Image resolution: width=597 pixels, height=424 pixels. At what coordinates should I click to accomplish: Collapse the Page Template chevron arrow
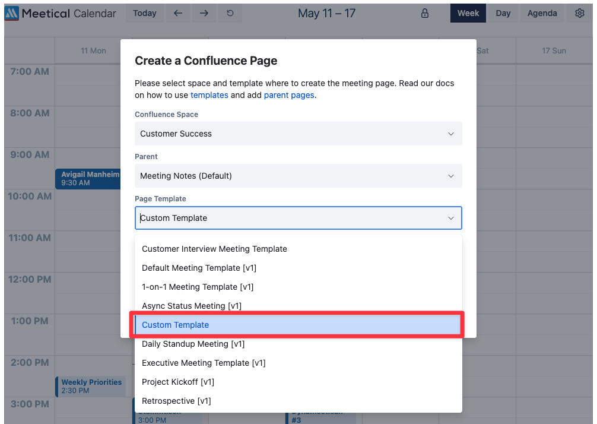pos(451,219)
